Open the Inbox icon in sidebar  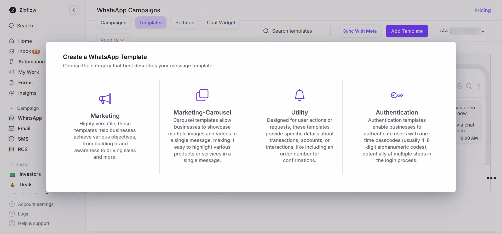click(12, 51)
